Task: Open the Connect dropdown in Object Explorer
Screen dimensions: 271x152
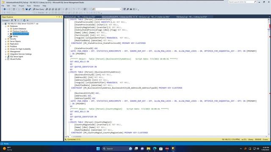Action: click(6, 20)
